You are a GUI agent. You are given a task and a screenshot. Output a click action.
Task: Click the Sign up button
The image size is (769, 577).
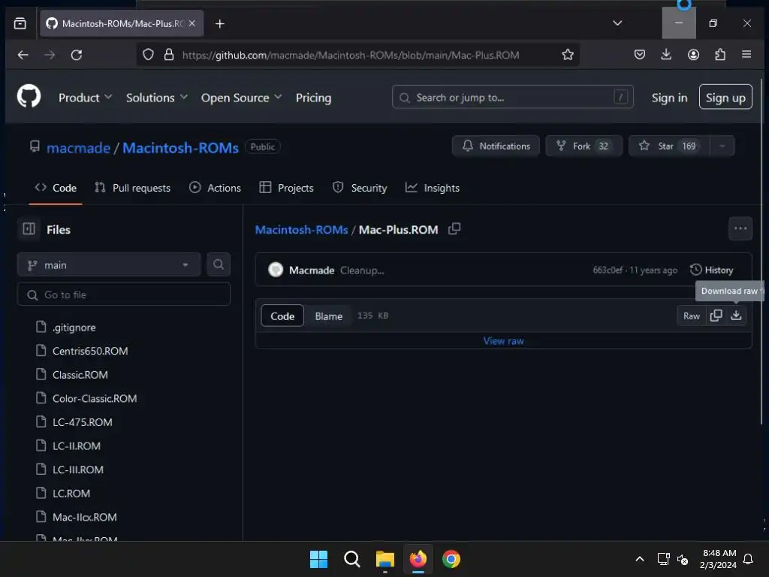tap(725, 97)
